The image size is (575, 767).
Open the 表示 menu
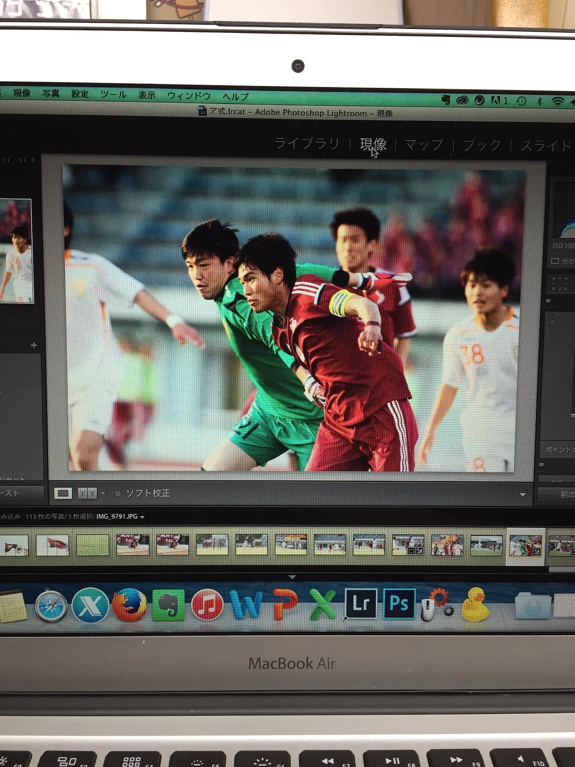tap(147, 95)
